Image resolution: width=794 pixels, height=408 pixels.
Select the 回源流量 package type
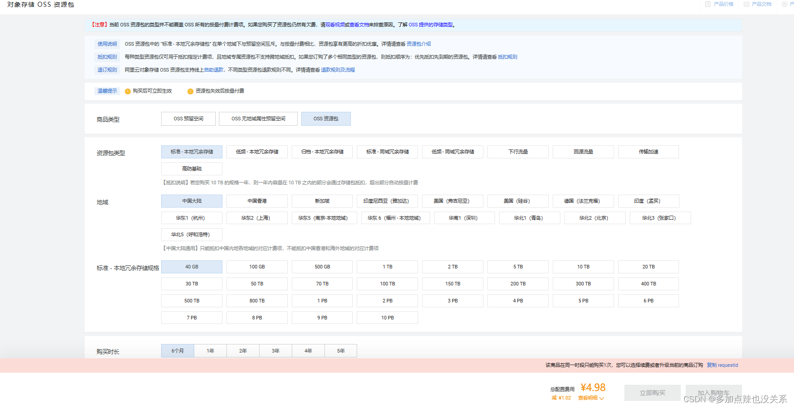583,152
